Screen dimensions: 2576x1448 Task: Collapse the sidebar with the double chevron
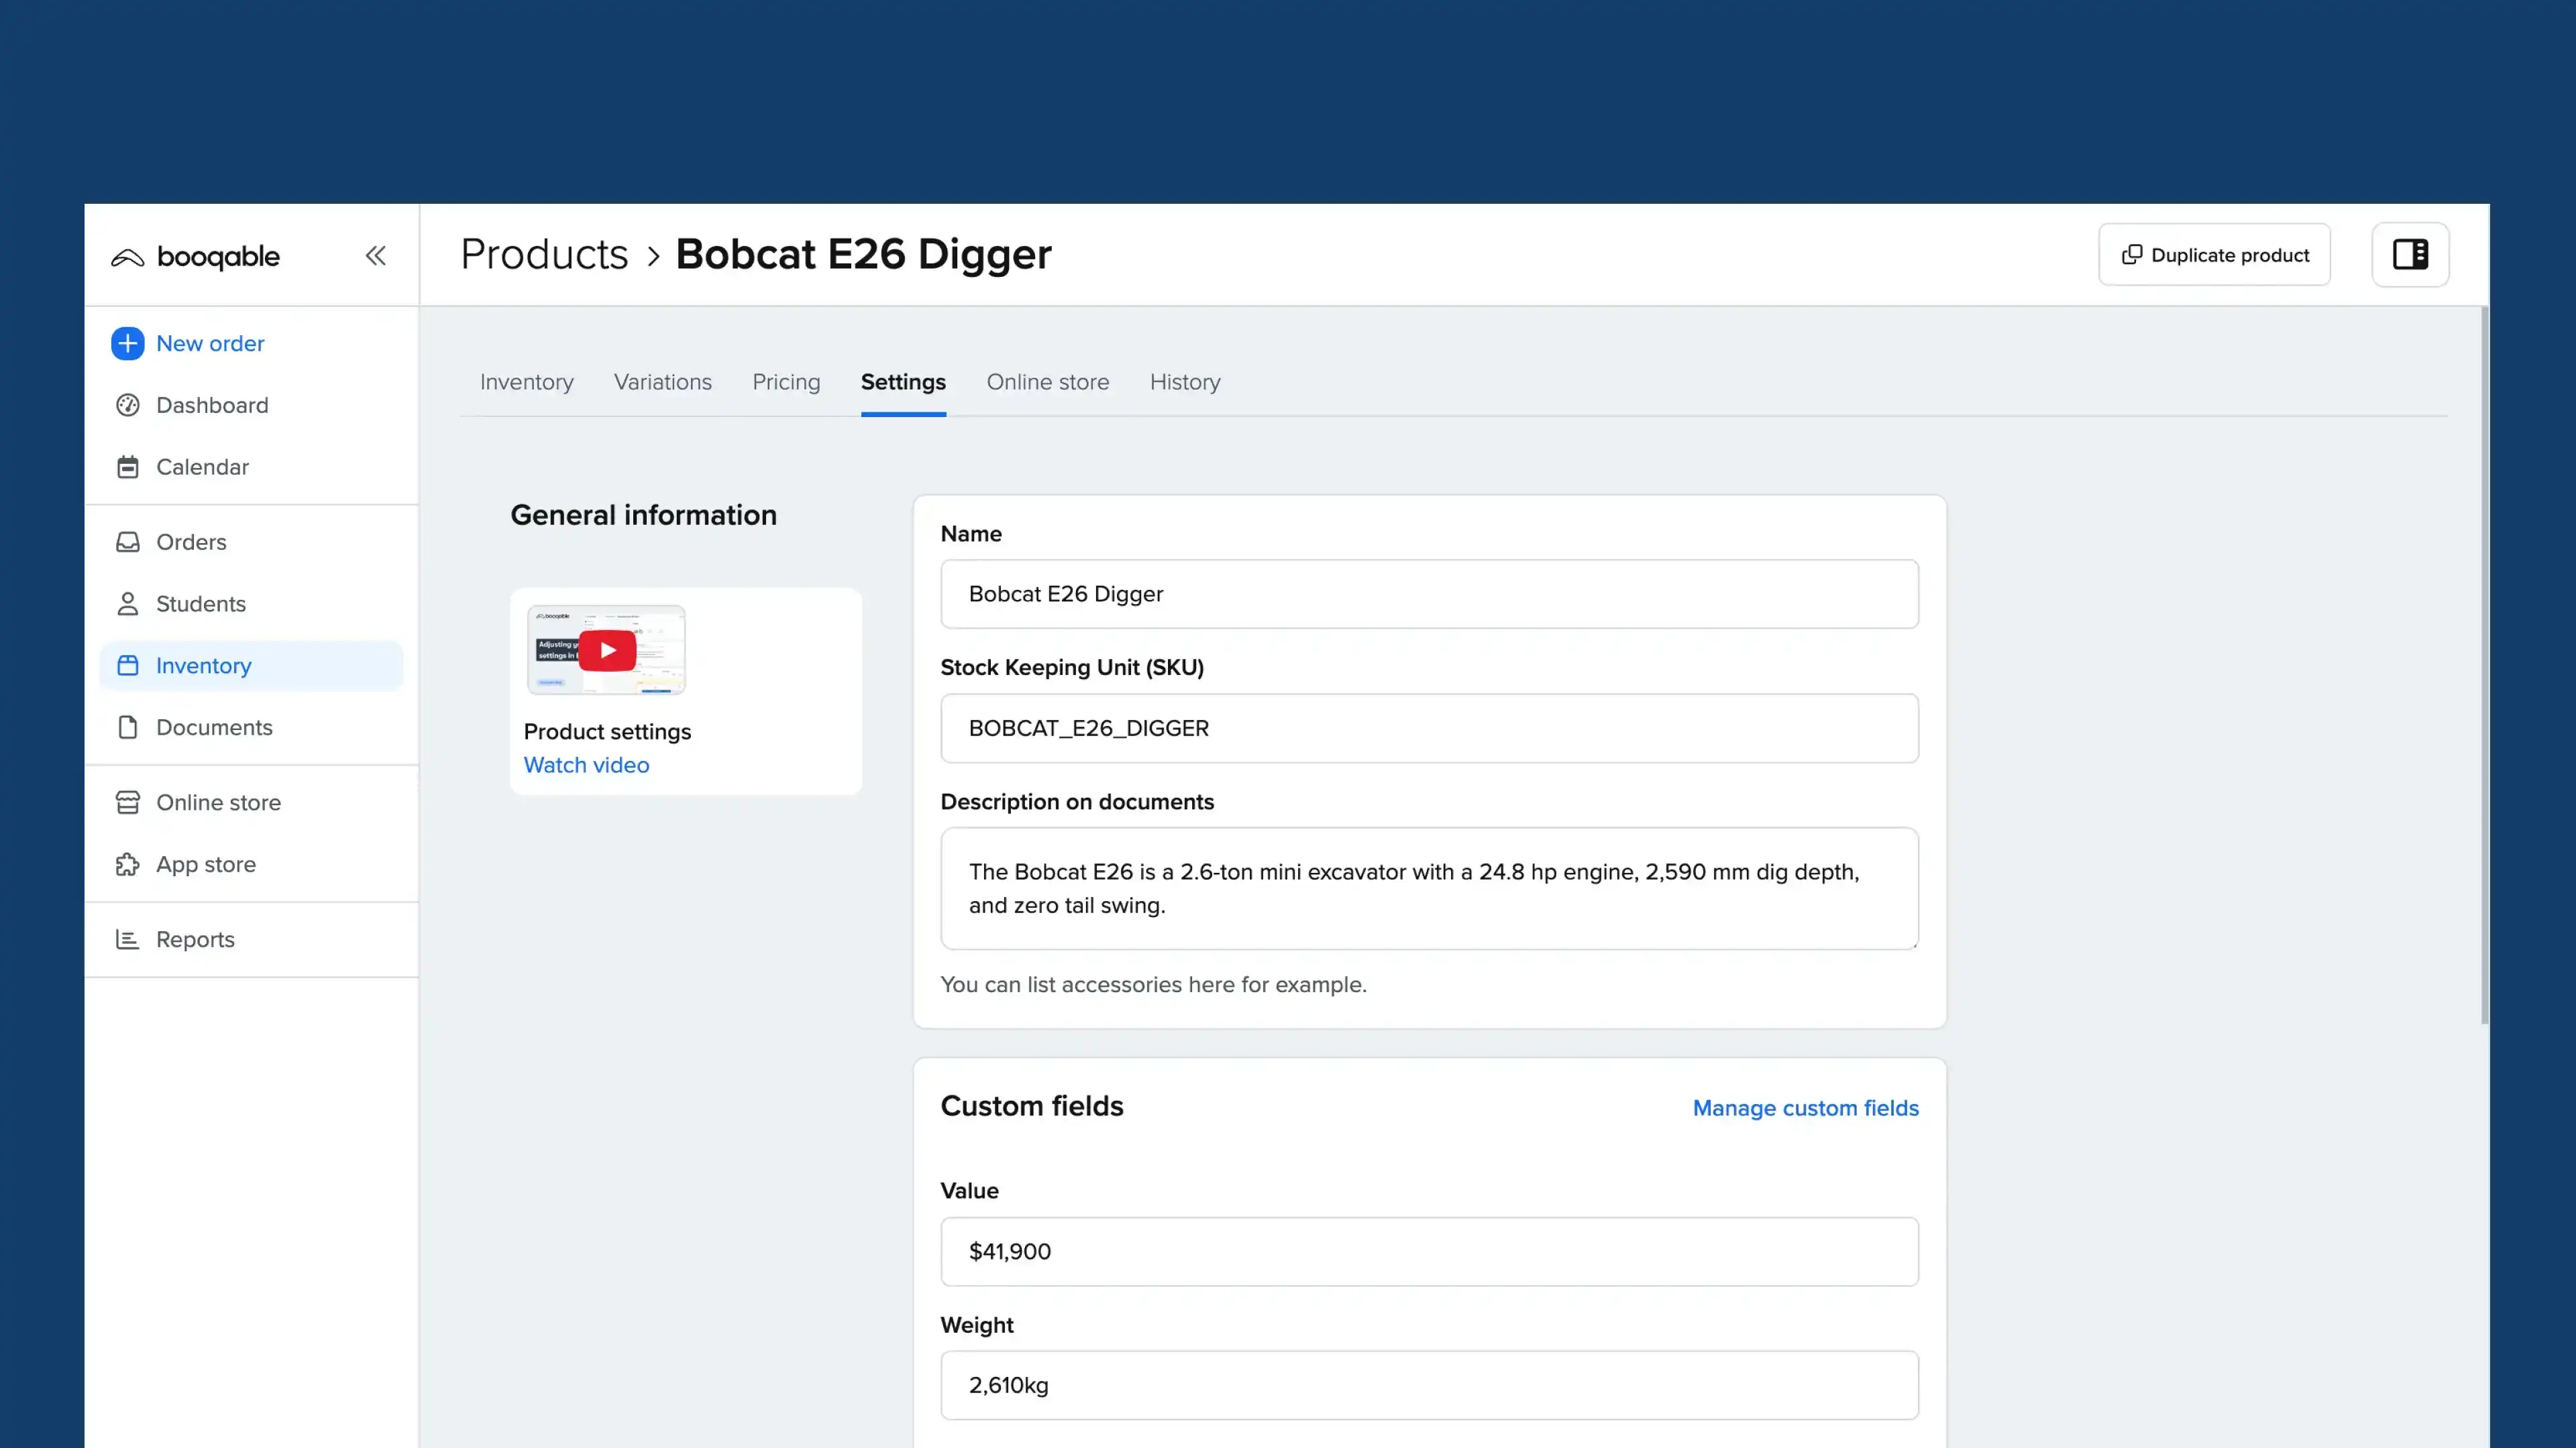coord(375,256)
